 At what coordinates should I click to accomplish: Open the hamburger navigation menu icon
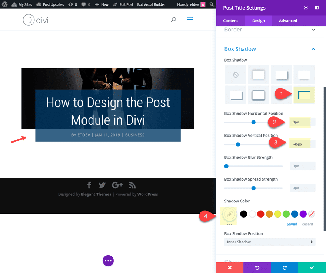coord(190,19)
